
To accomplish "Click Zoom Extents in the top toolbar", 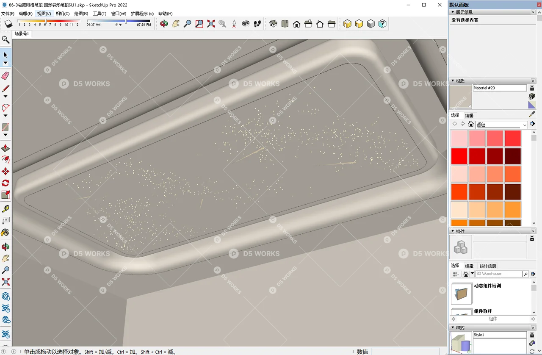I will 211,24.
